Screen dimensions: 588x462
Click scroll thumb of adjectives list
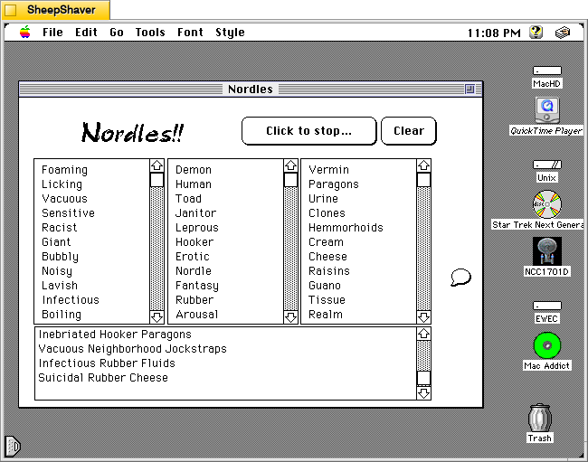[156, 180]
